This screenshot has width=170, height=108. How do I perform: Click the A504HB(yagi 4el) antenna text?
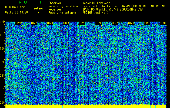(x=95, y=13)
